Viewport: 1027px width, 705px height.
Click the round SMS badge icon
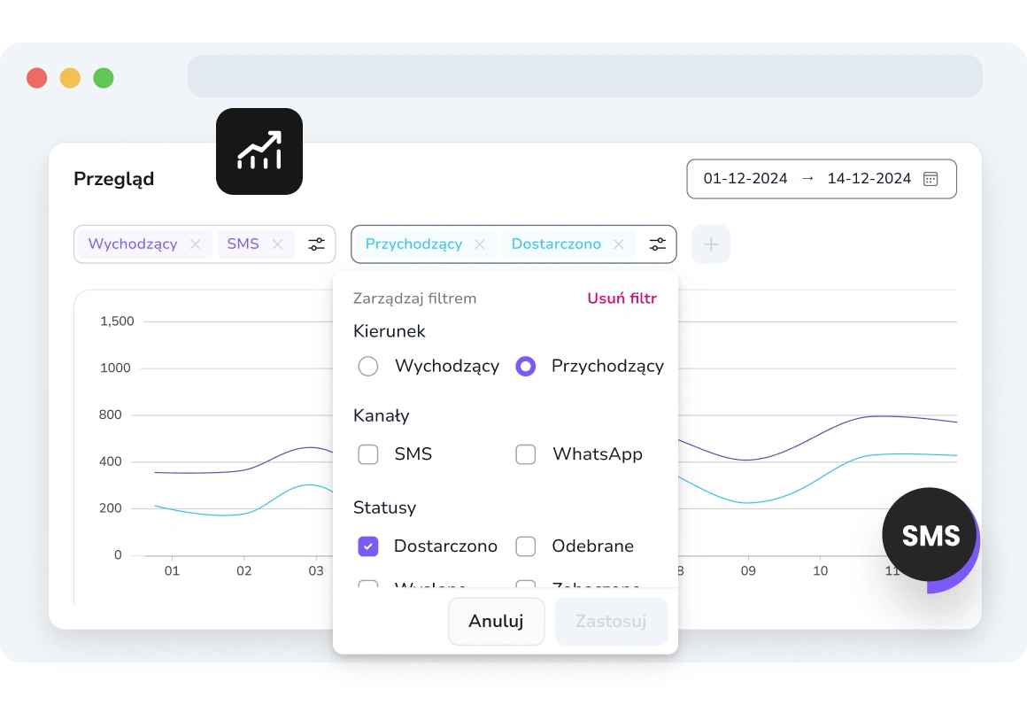click(930, 536)
